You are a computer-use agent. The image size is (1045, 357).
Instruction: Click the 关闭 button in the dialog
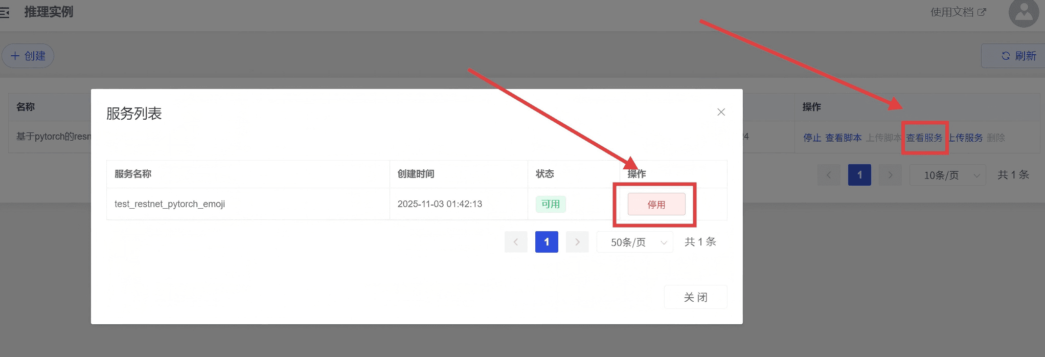(x=695, y=297)
